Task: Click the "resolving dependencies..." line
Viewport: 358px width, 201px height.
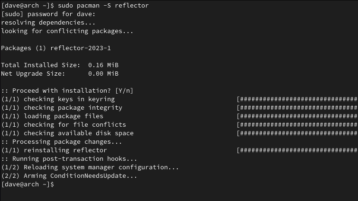Action: click(48, 22)
